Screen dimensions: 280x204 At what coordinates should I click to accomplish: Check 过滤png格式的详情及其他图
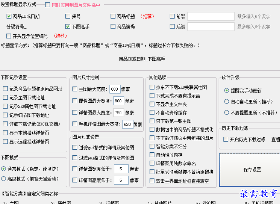click(75, 158)
